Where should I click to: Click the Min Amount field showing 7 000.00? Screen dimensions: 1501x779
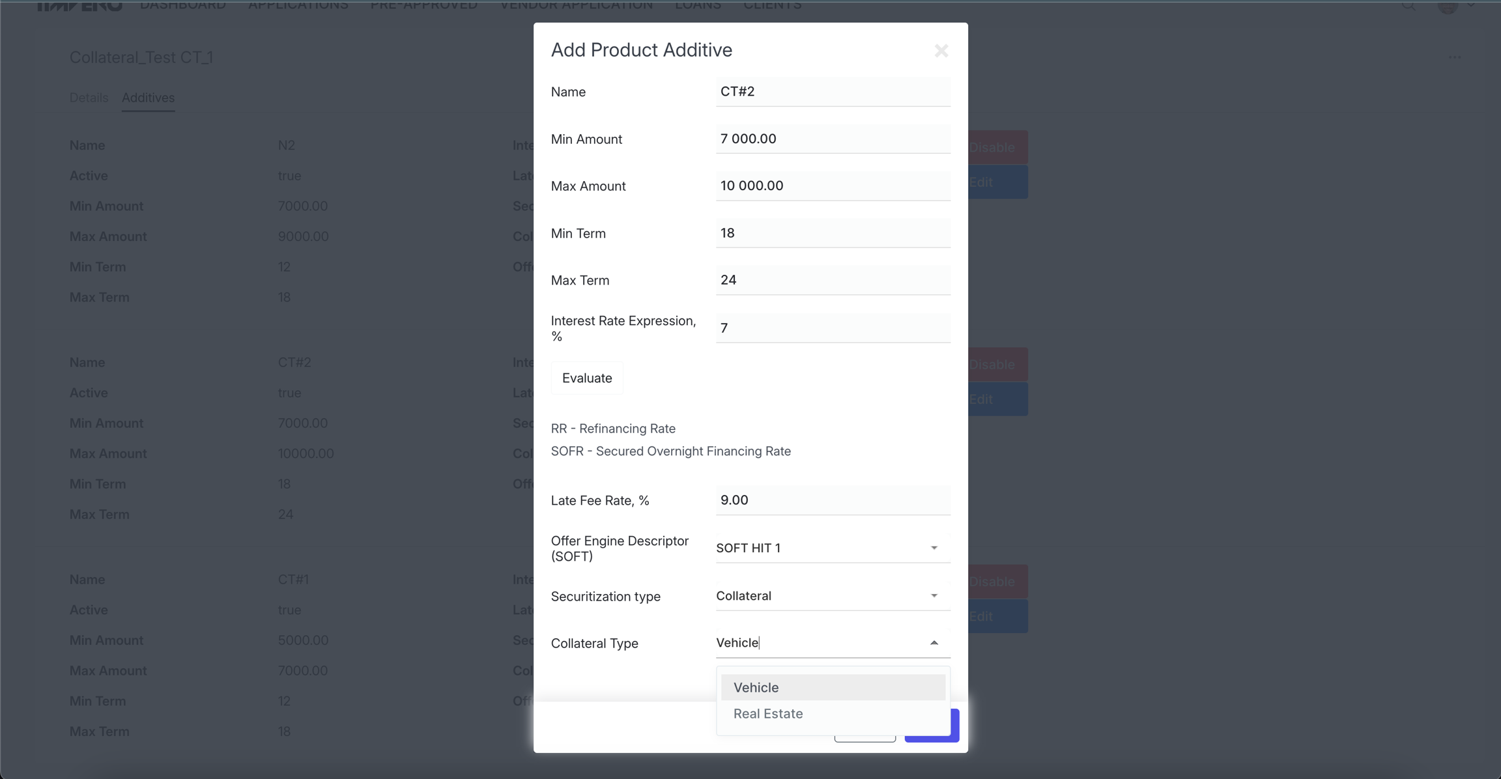(x=833, y=139)
